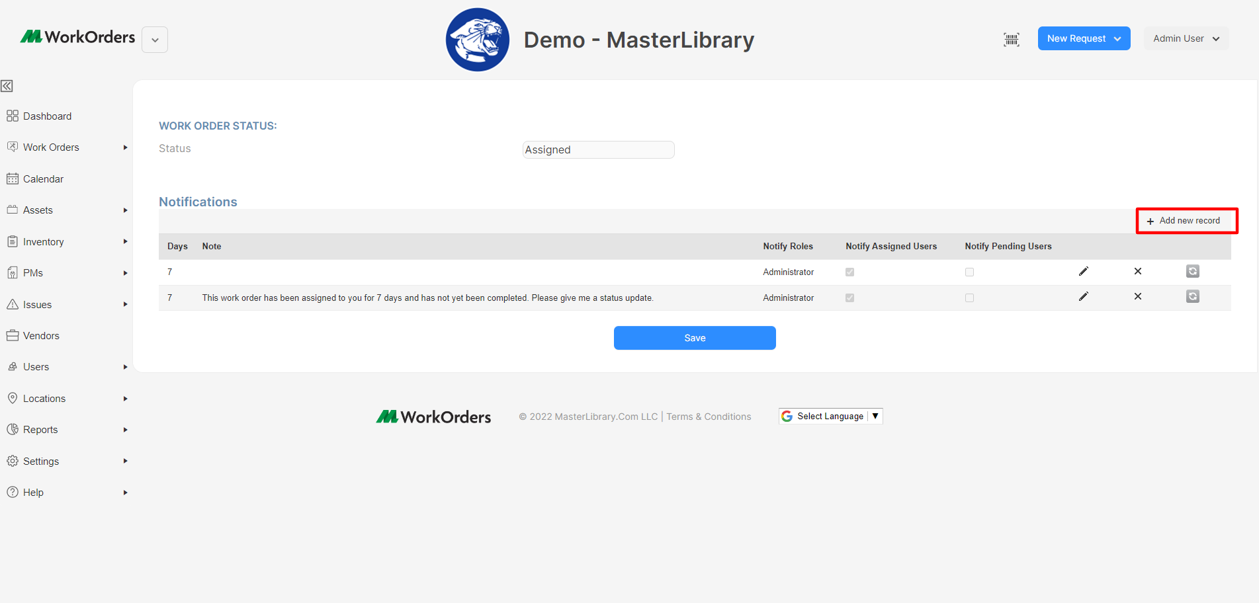Screen dimensions: 1259x603
Task: Click the Notify Roles column header
Action: click(x=788, y=246)
